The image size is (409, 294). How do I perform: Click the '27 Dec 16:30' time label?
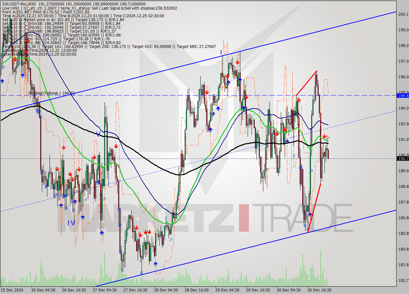pyautogui.click(x=135, y=290)
